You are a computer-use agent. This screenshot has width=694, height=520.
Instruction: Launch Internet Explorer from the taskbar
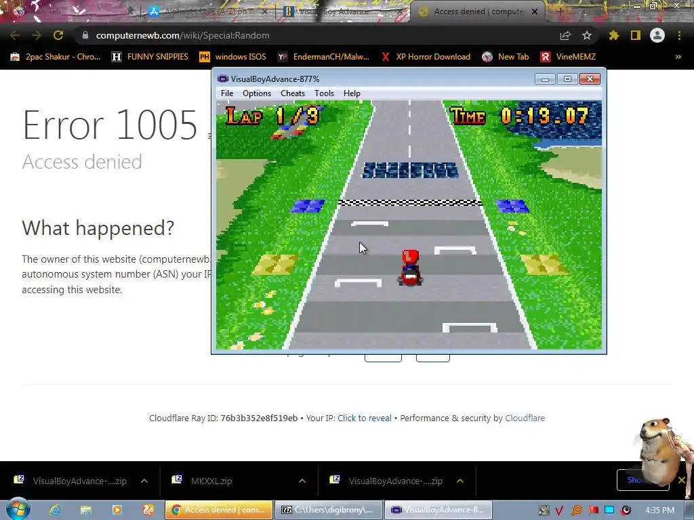tap(55, 510)
